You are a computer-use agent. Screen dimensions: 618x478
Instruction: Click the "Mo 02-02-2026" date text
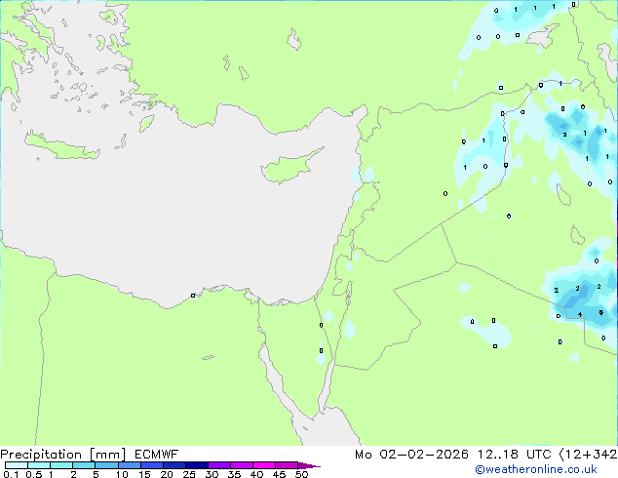(x=412, y=455)
